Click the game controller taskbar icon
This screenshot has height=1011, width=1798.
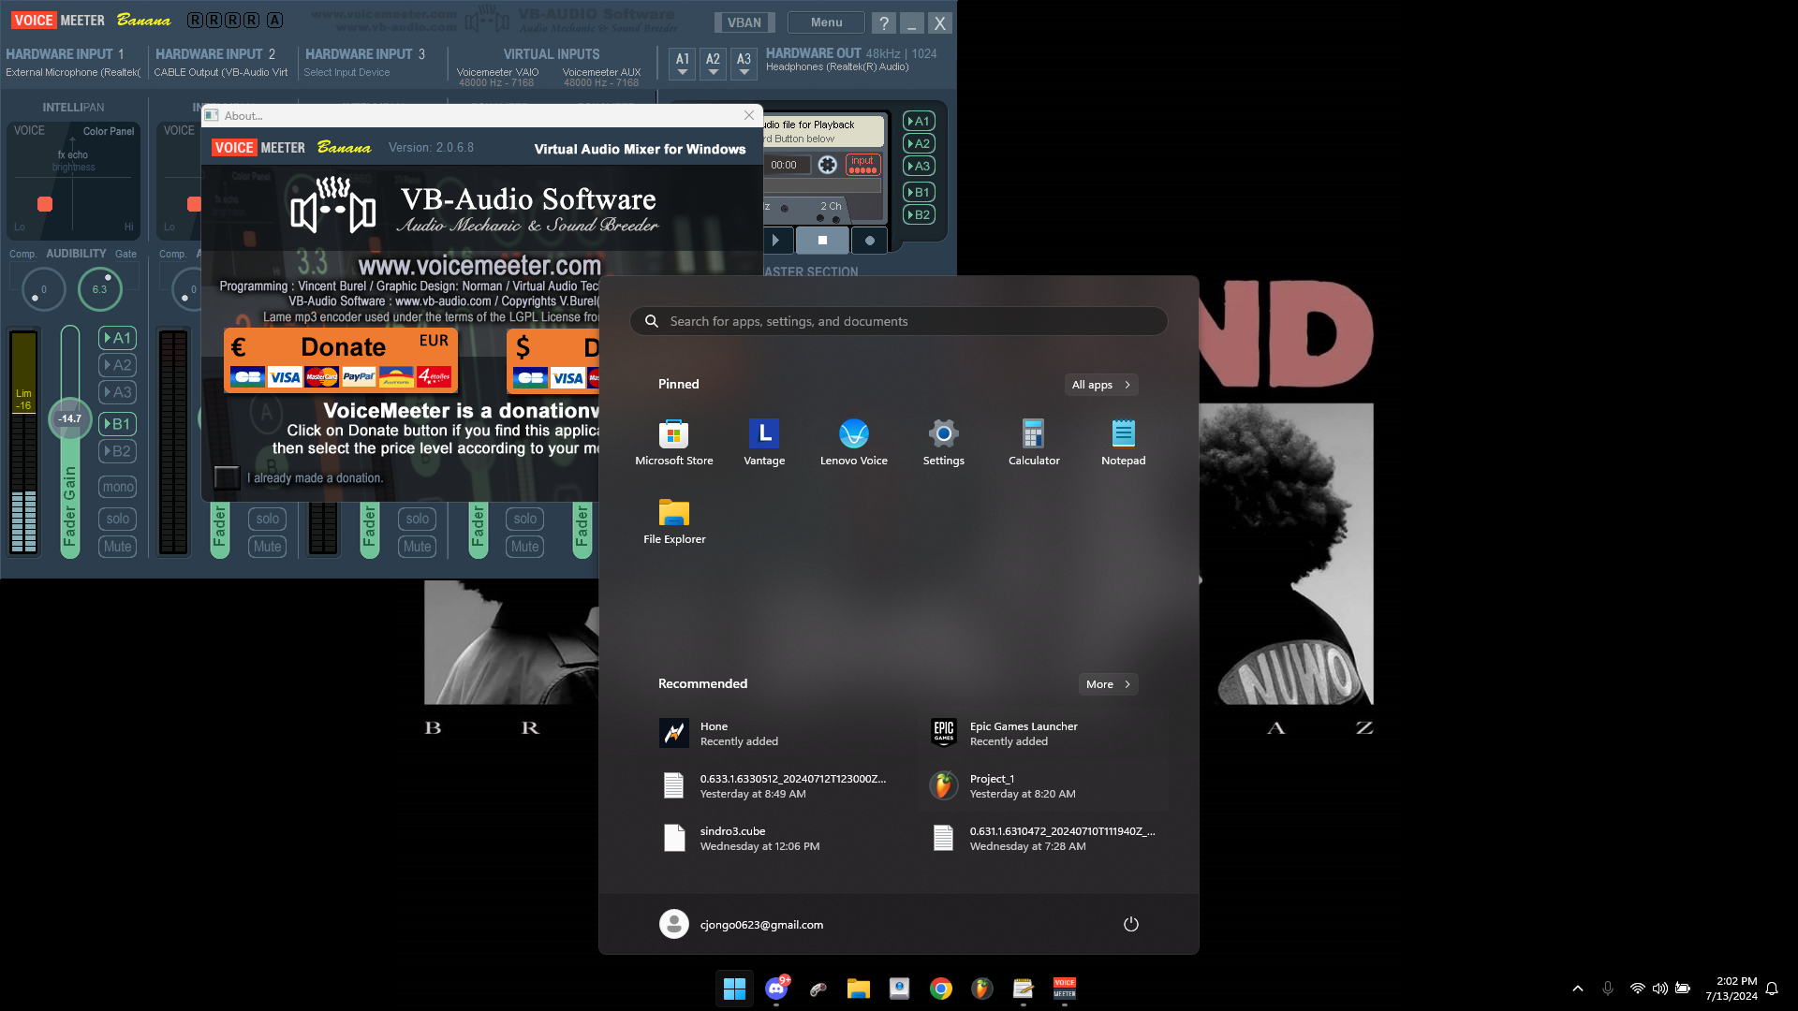pyautogui.click(x=818, y=989)
